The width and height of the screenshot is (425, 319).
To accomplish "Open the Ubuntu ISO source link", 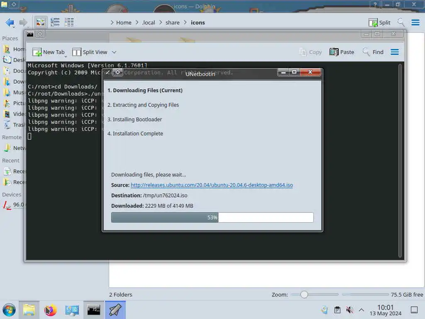I will 212,185.
